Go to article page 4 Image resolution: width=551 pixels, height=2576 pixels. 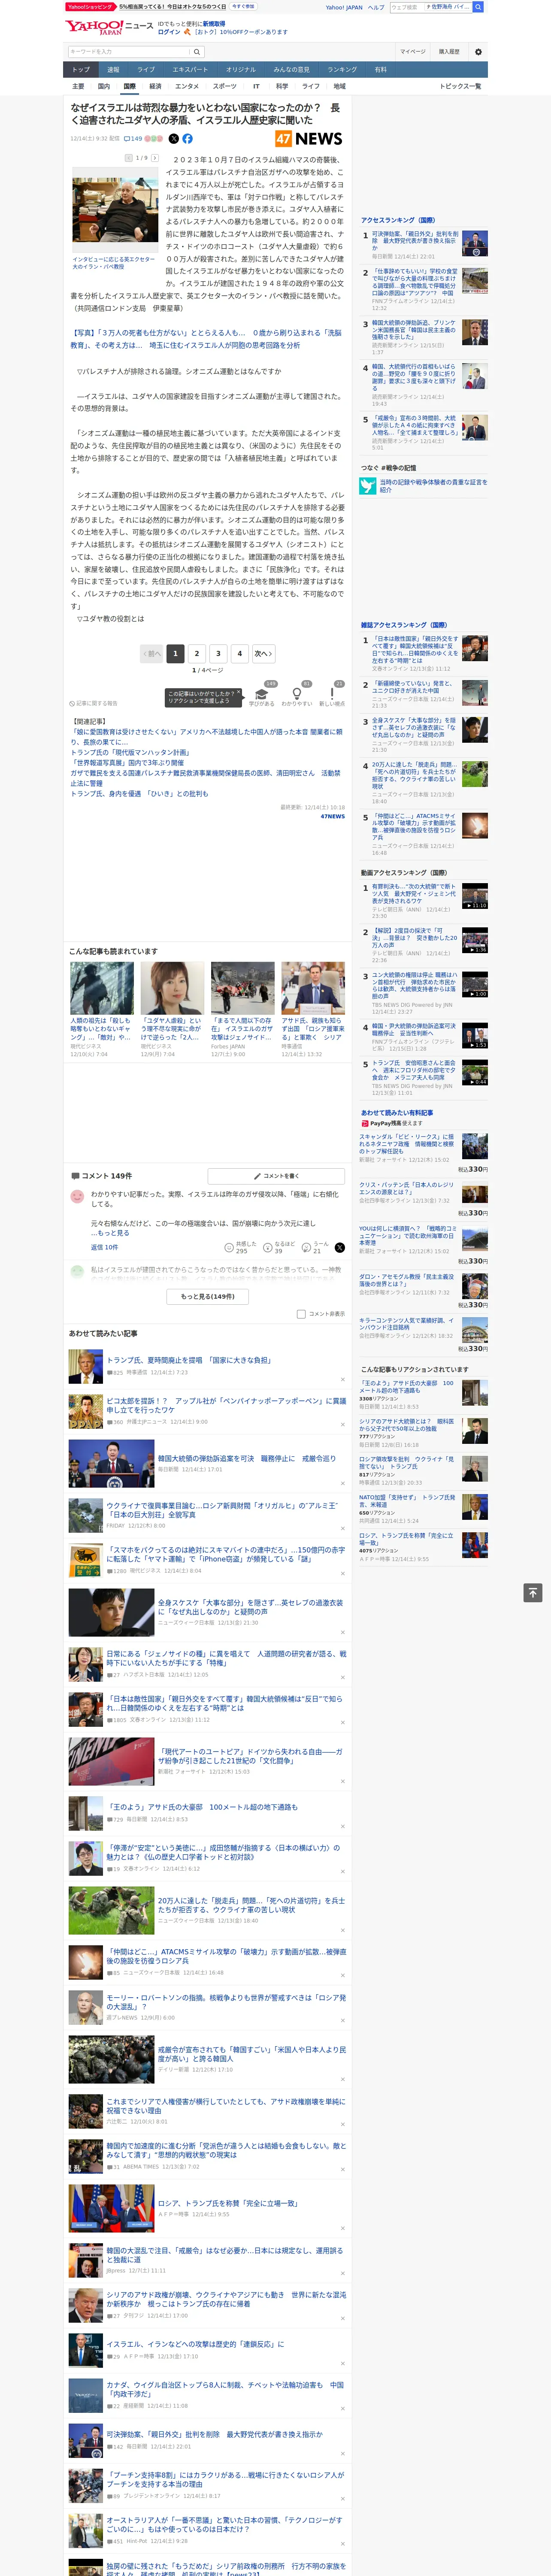point(239,653)
